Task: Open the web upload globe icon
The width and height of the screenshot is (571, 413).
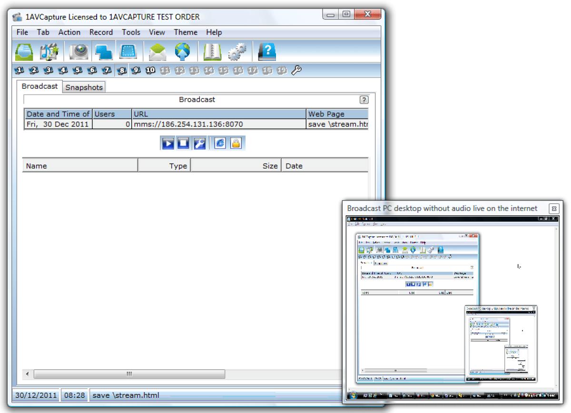Action: point(183,51)
